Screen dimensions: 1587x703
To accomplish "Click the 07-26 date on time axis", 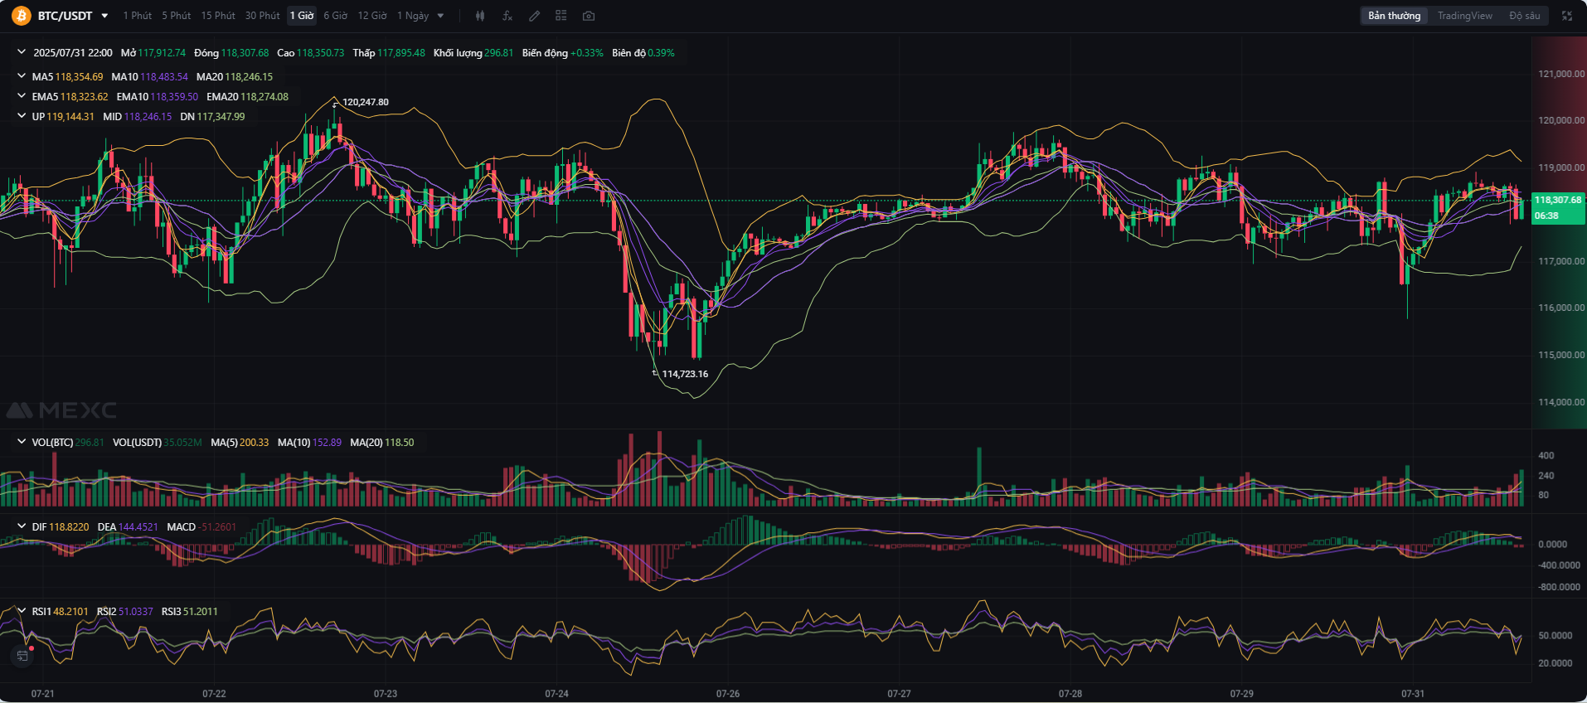I will pyautogui.click(x=728, y=693).
